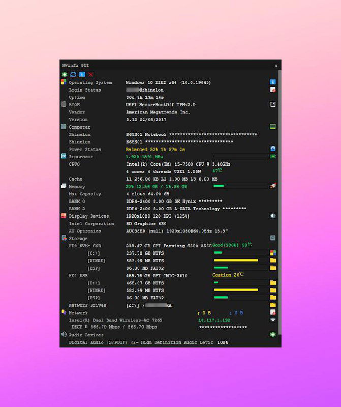
Task: Click the Memory usage progress bar
Action: (x=240, y=186)
